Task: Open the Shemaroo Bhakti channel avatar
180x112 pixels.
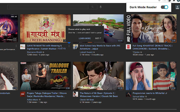Action: [x=22, y=47]
